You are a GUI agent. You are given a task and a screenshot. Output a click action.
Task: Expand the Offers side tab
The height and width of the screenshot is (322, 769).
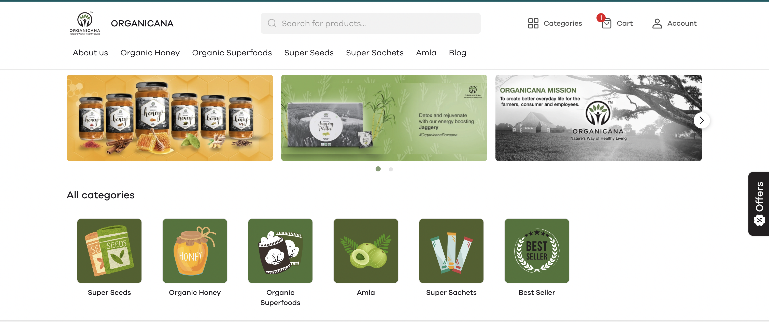(x=759, y=204)
